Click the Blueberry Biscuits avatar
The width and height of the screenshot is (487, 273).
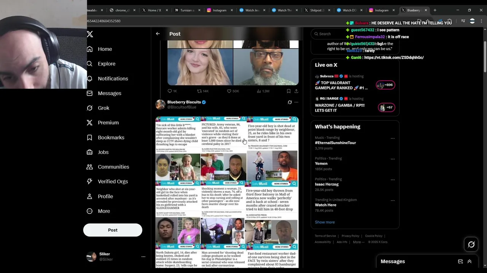coord(160,105)
